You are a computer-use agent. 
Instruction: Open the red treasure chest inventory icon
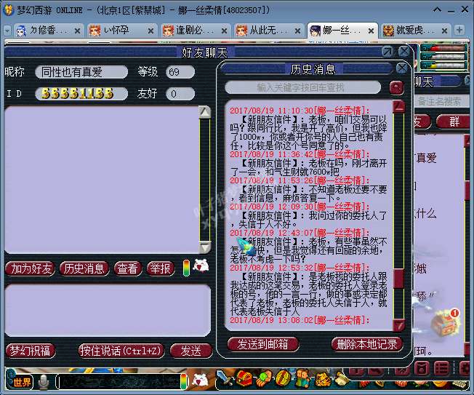tap(244, 379)
